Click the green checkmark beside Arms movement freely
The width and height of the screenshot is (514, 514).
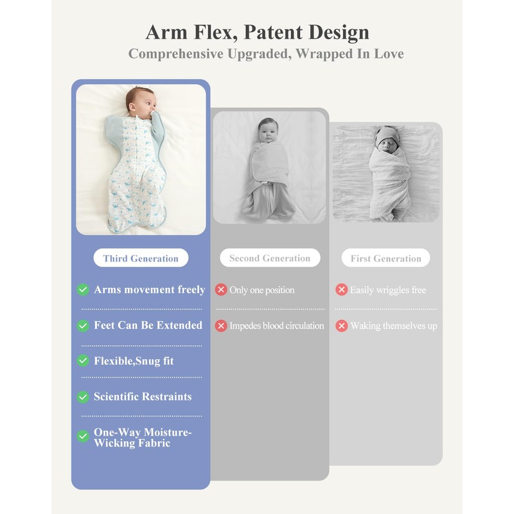(x=83, y=290)
